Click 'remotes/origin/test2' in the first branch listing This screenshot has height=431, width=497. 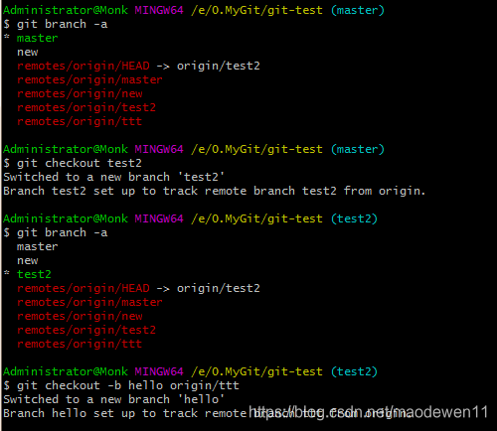coord(86,107)
